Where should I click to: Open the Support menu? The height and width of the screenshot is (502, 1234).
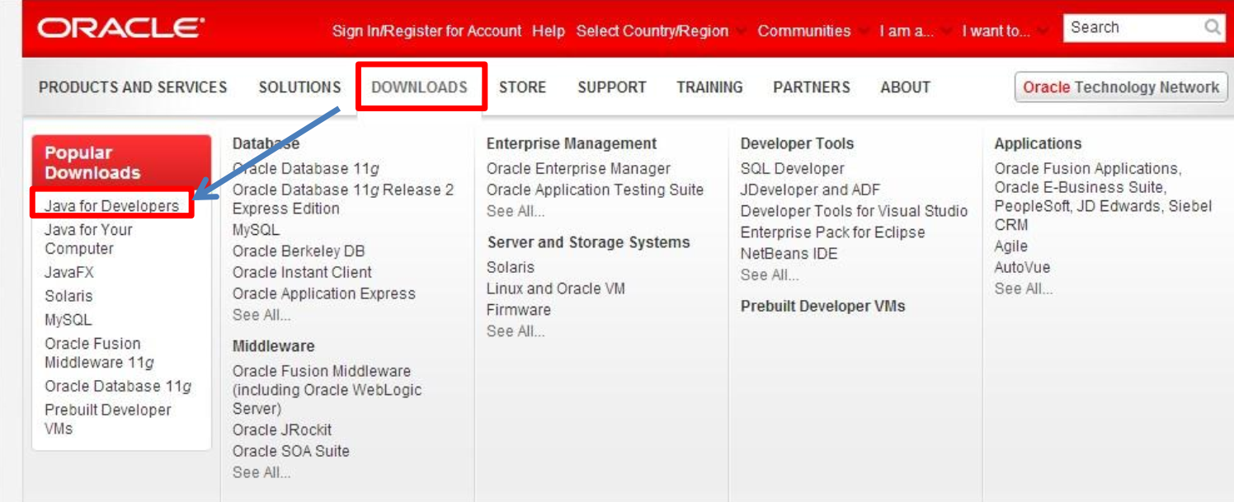(x=612, y=87)
